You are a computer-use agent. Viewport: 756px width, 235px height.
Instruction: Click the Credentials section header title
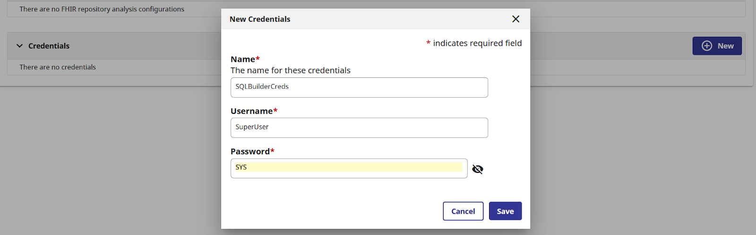49,46
